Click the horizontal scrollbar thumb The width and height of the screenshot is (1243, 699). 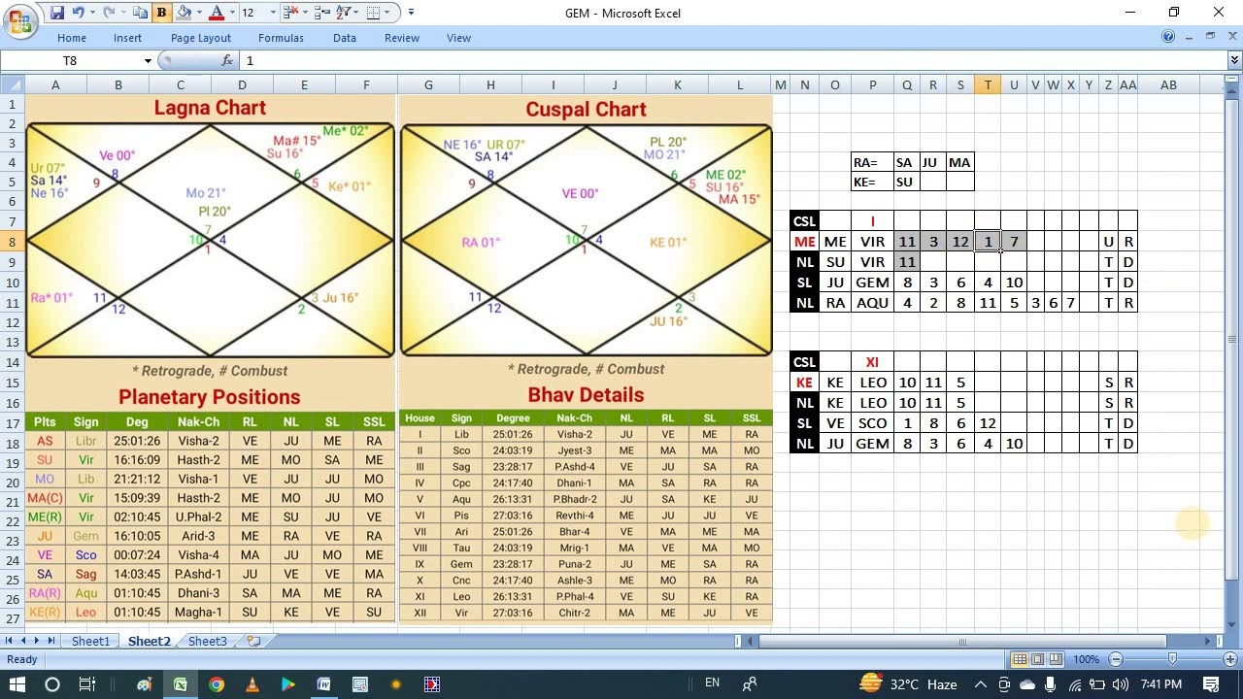(961, 642)
